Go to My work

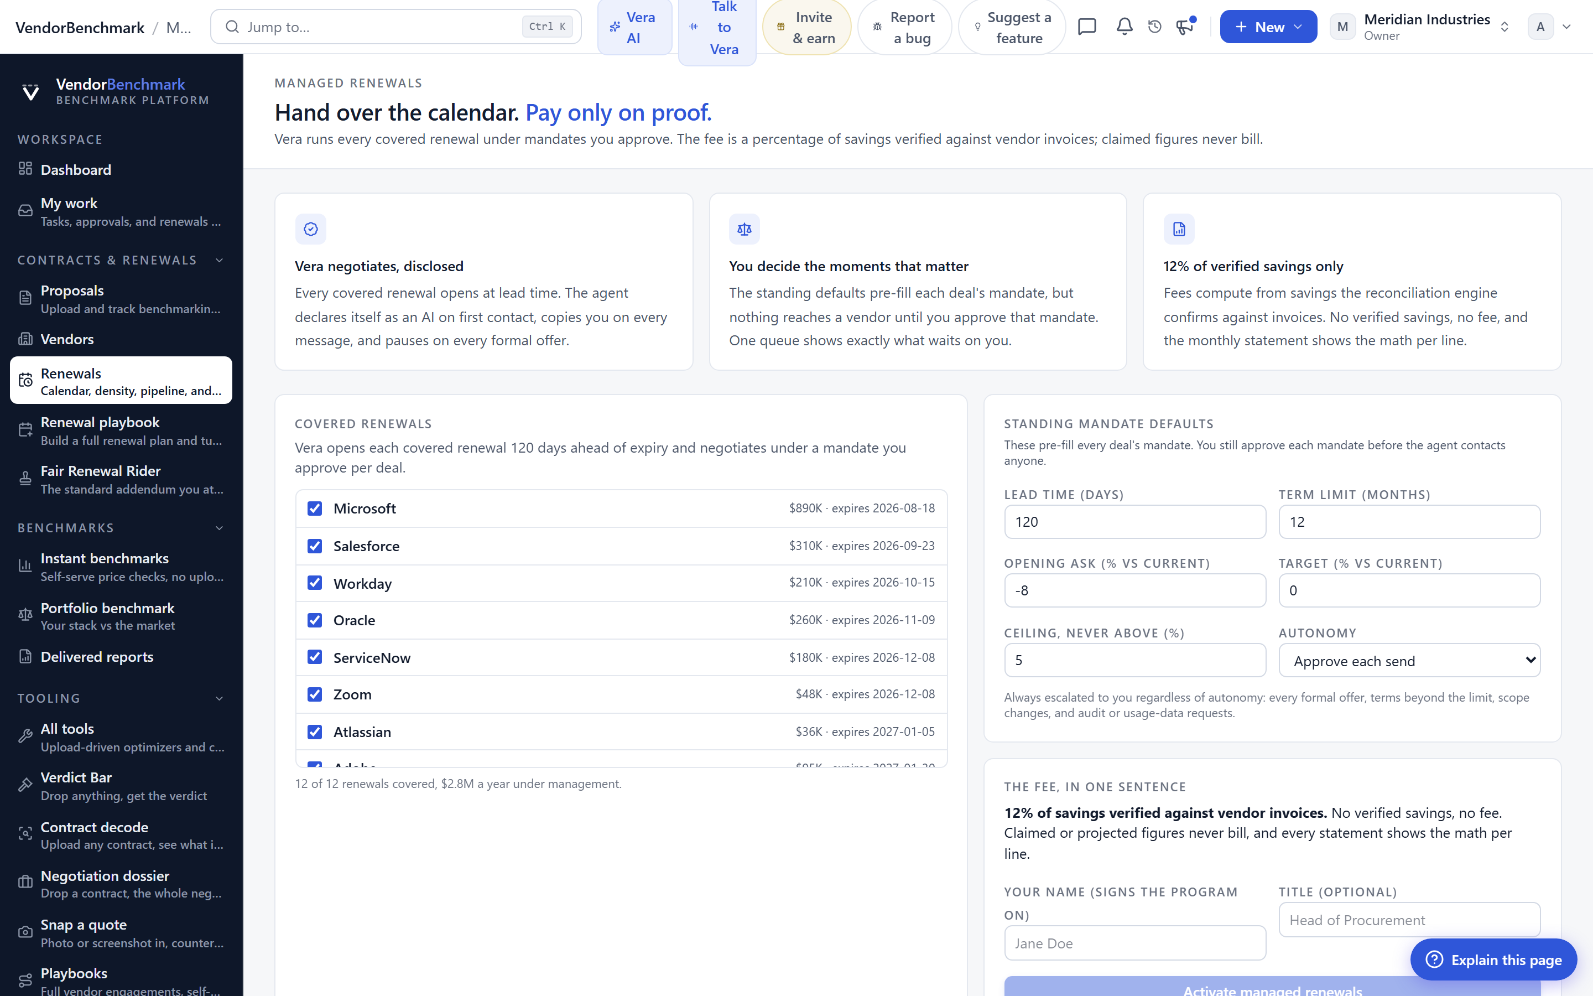point(121,211)
